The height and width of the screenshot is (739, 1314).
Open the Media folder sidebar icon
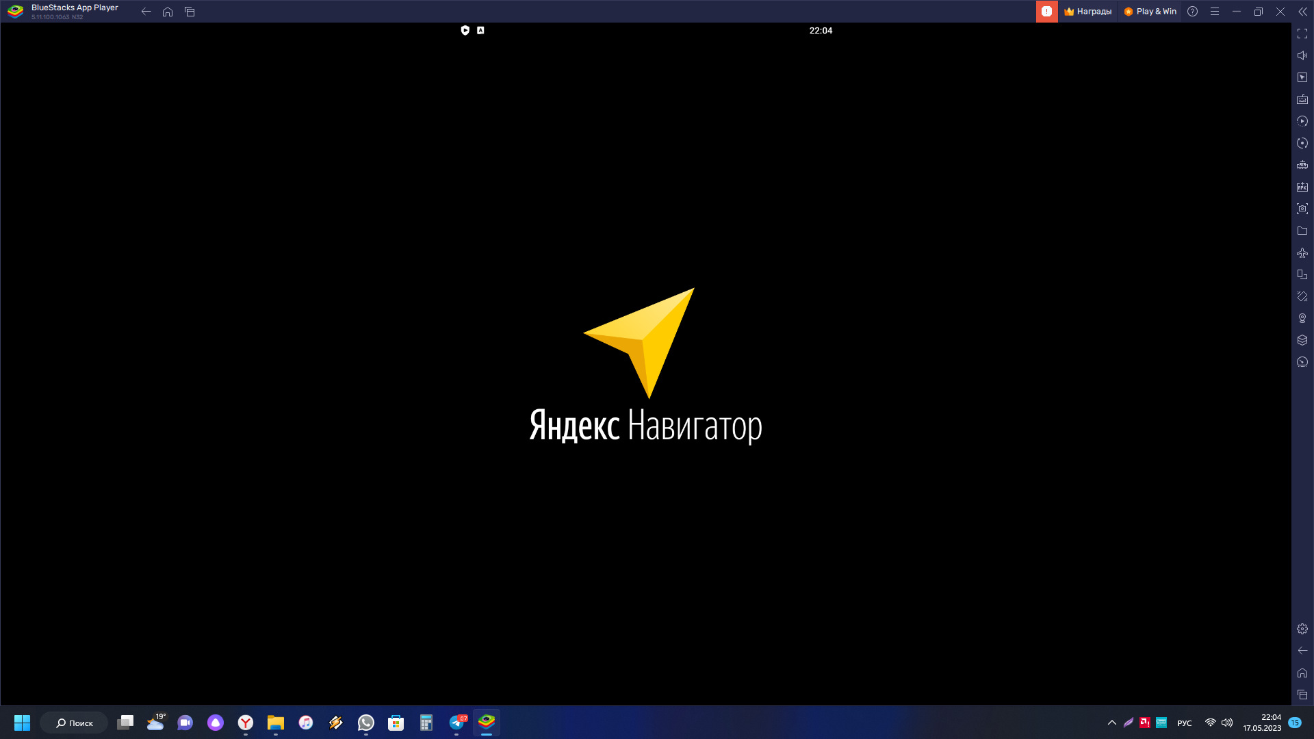click(x=1302, y=231)
